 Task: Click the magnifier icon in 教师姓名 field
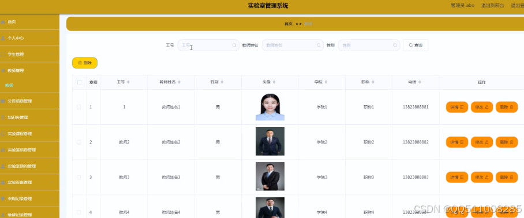click(x=319, y=45)
